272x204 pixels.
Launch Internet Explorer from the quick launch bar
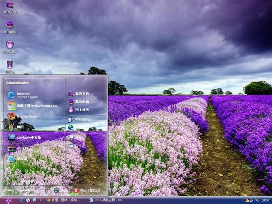(22, 200)
